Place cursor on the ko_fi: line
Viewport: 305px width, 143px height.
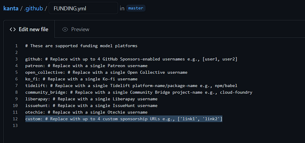[x=81, y=79]
